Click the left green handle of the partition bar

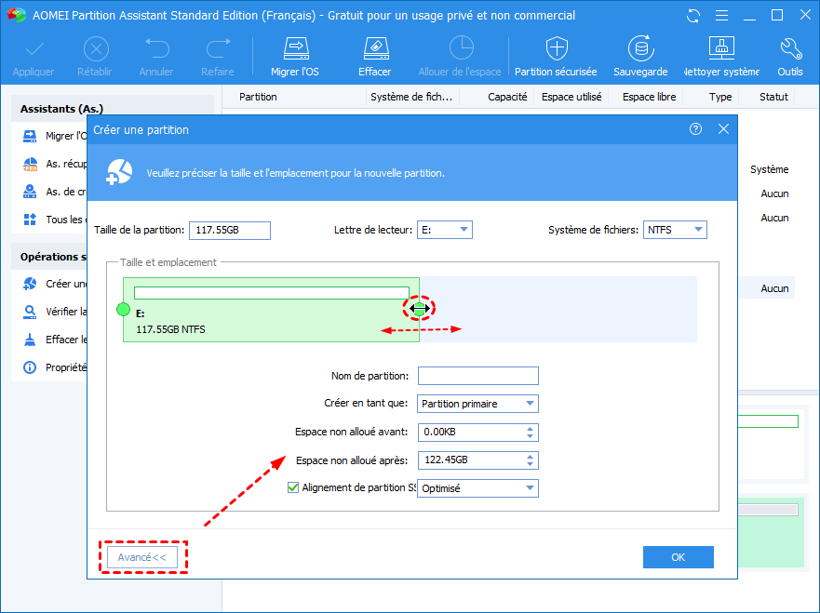pyautogui.click(x=123, y=310)
